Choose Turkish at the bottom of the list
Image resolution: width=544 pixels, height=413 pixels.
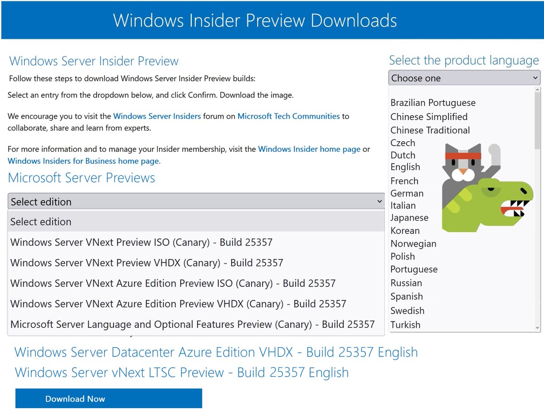405,325
